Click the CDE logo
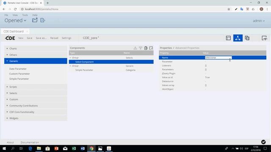This screenshot has height=152, width=271. tap(10, 38)
